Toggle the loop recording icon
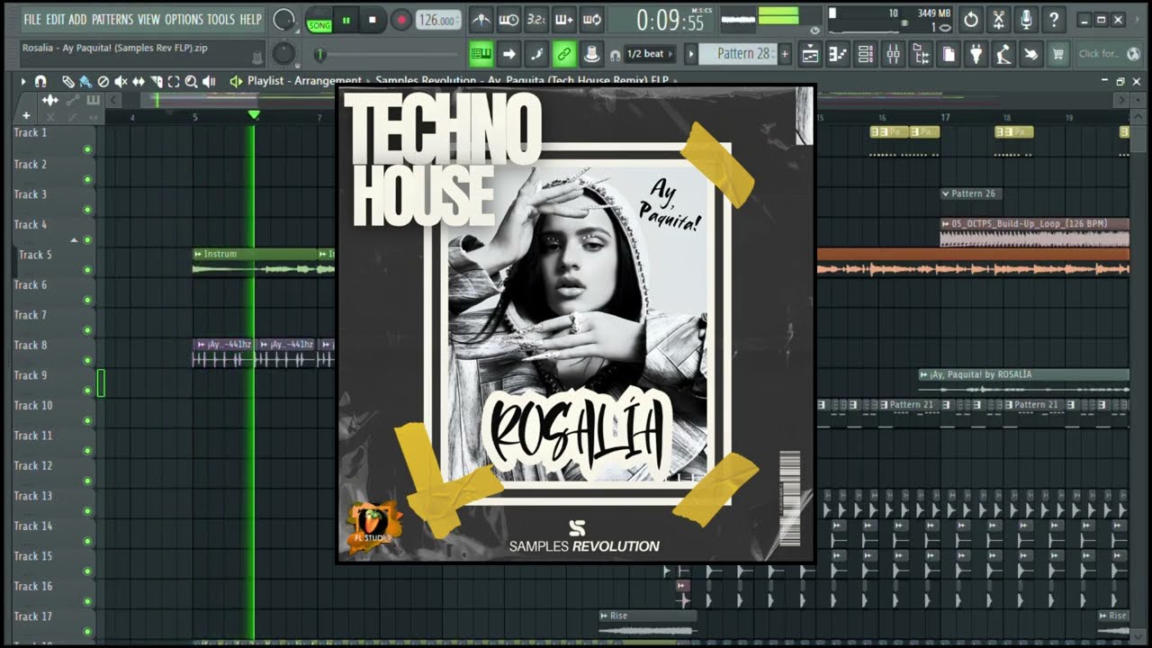The image size is (1152, 648). [592, 20]
